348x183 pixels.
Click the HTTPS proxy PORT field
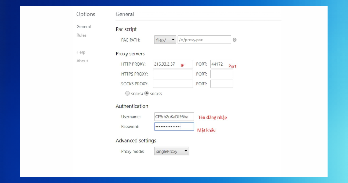(222, 74)
